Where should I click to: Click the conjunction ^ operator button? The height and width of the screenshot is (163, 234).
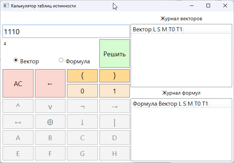pyautogui.click(x=18, y=106)
